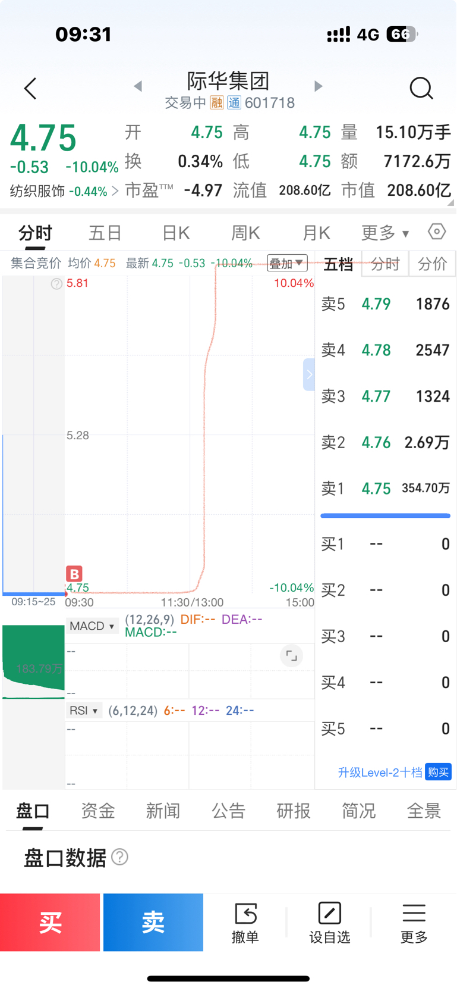Tap the MACD parameters (12,26,9)
457x991 pixels.
[149, 620]
